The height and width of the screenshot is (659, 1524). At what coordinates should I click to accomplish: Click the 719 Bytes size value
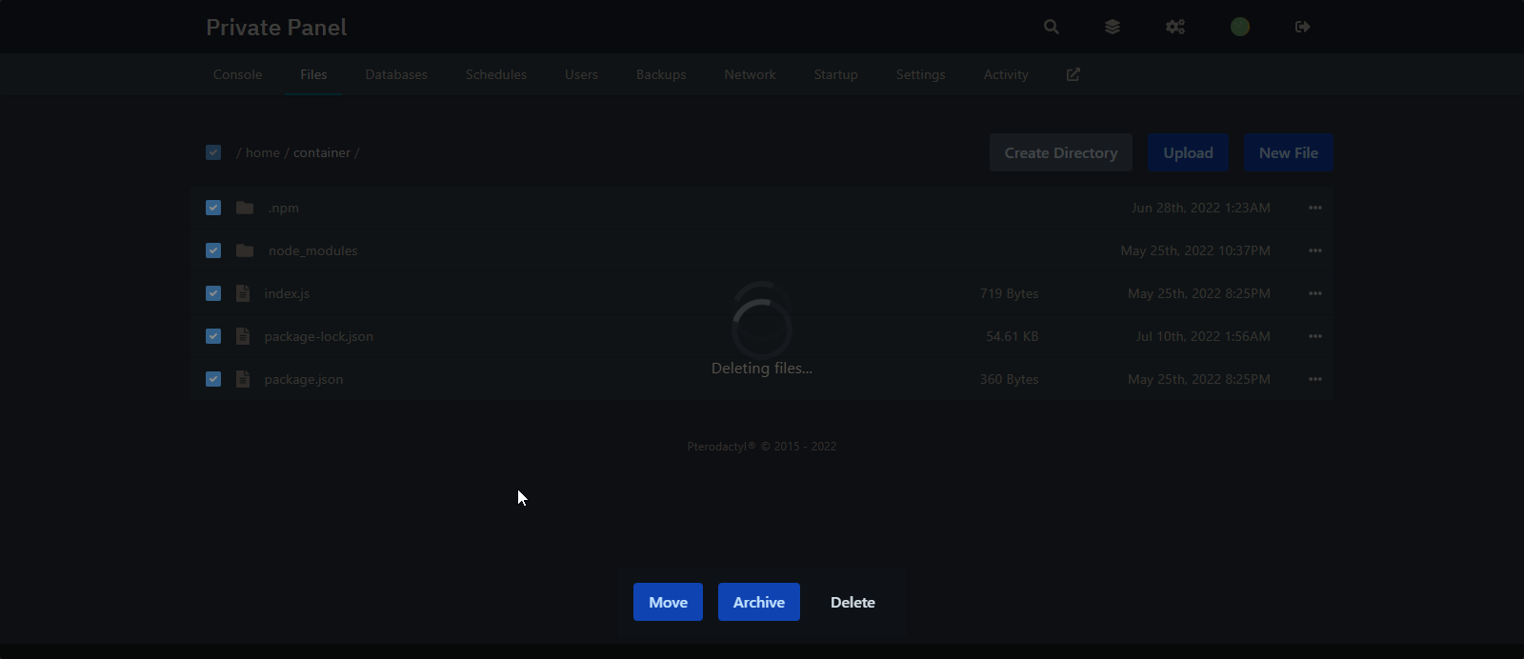click(x=1010, y=293)
